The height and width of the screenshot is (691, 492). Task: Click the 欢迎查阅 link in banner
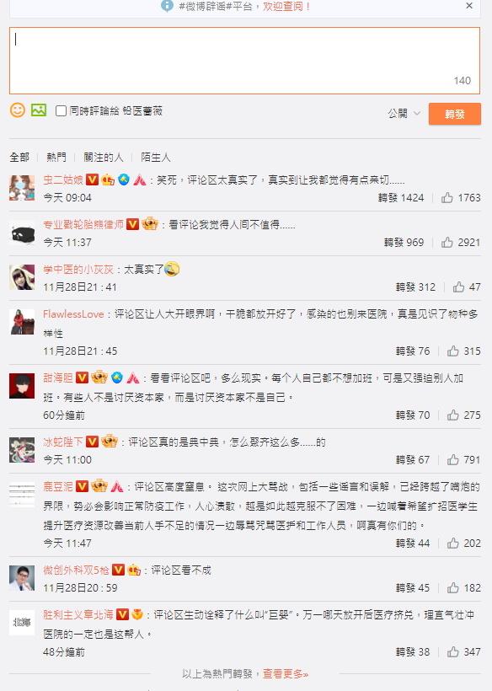tap(286, 6)
